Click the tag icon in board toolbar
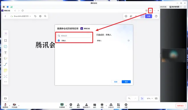 point(35,16)
